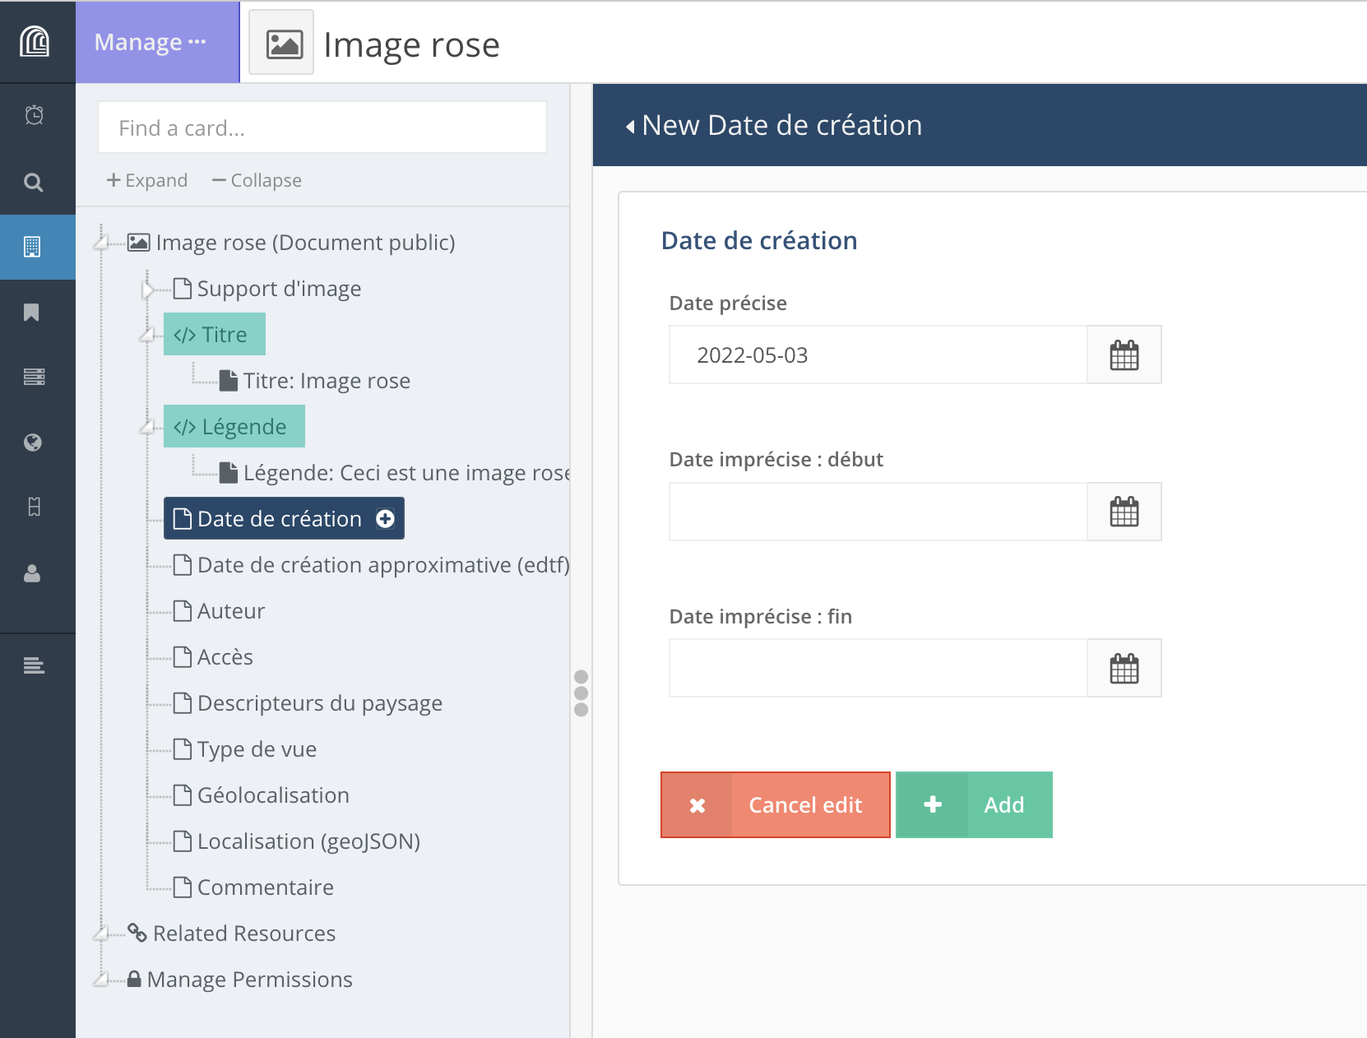The image size is (1367, 1038).
Task: Click the Cancel edit button
Action: 775,805
